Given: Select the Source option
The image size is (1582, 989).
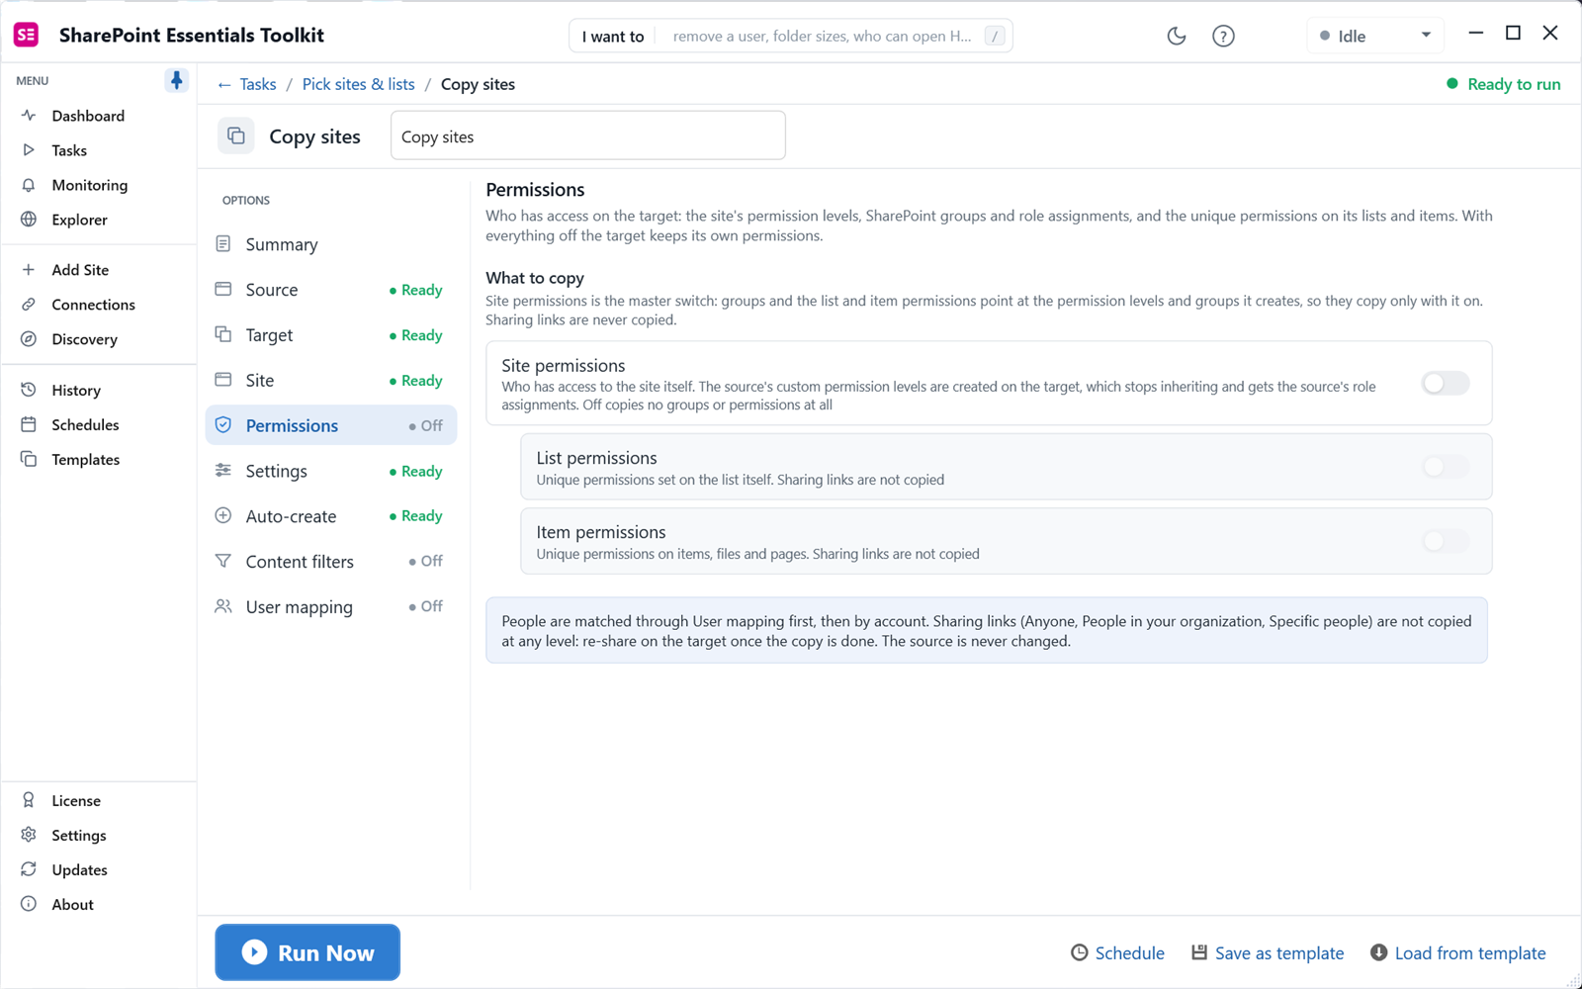Looking at the screenshot, I should click(x=331, y=290).
